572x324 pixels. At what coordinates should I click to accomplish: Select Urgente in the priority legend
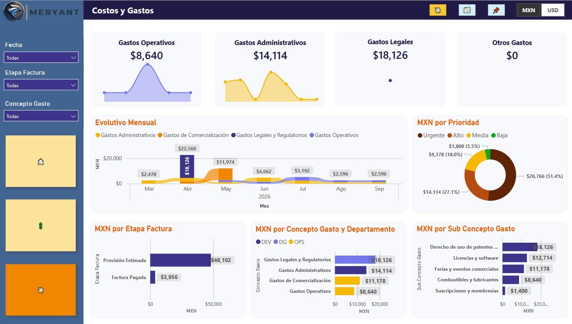433,135
